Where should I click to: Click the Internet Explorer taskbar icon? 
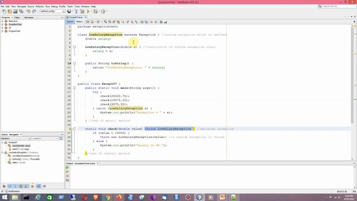click(38, 197)
